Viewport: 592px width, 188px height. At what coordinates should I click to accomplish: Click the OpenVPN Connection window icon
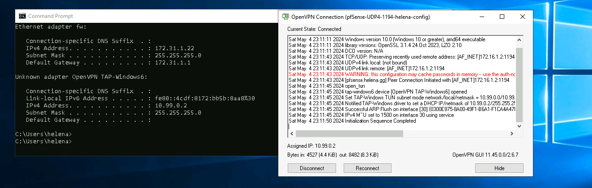point(285,17)
